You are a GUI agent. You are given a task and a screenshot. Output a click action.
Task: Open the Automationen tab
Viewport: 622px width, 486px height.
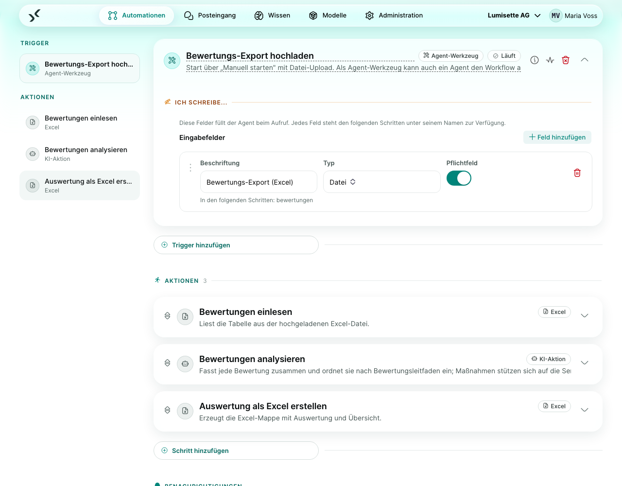coord(137,16)
